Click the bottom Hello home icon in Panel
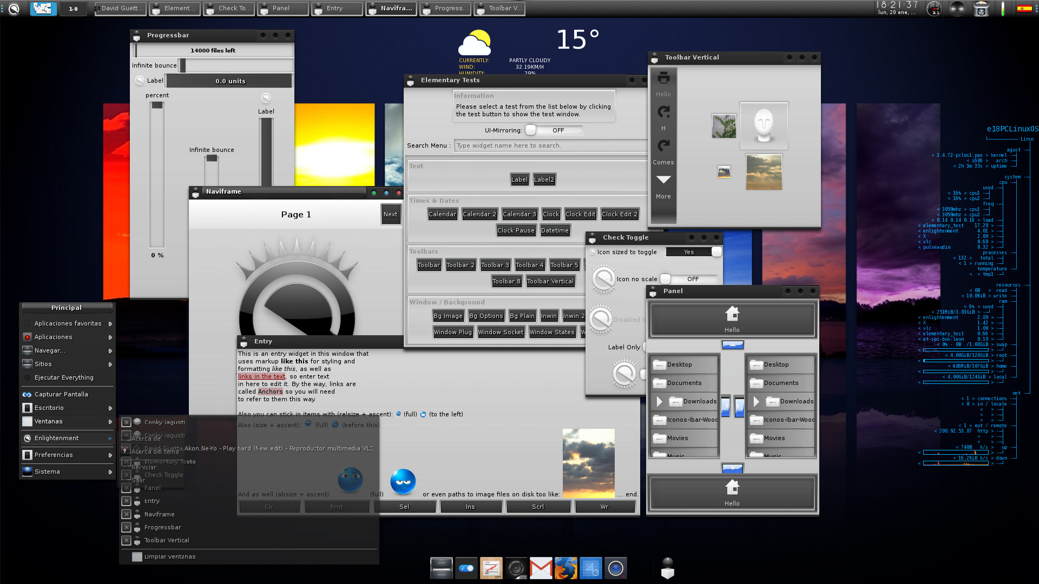This screenshot has width=1039, height=584. [x=732, y=487]
